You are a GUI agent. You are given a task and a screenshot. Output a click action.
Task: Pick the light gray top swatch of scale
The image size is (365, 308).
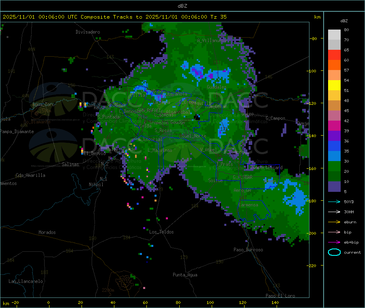coord(334,35)
